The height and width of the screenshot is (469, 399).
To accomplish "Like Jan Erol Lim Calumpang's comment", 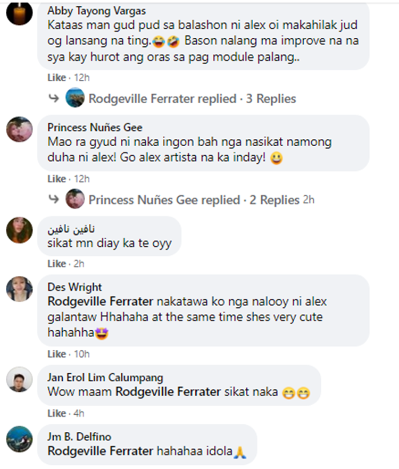I will pyautogui.click(x=56, y=413).
